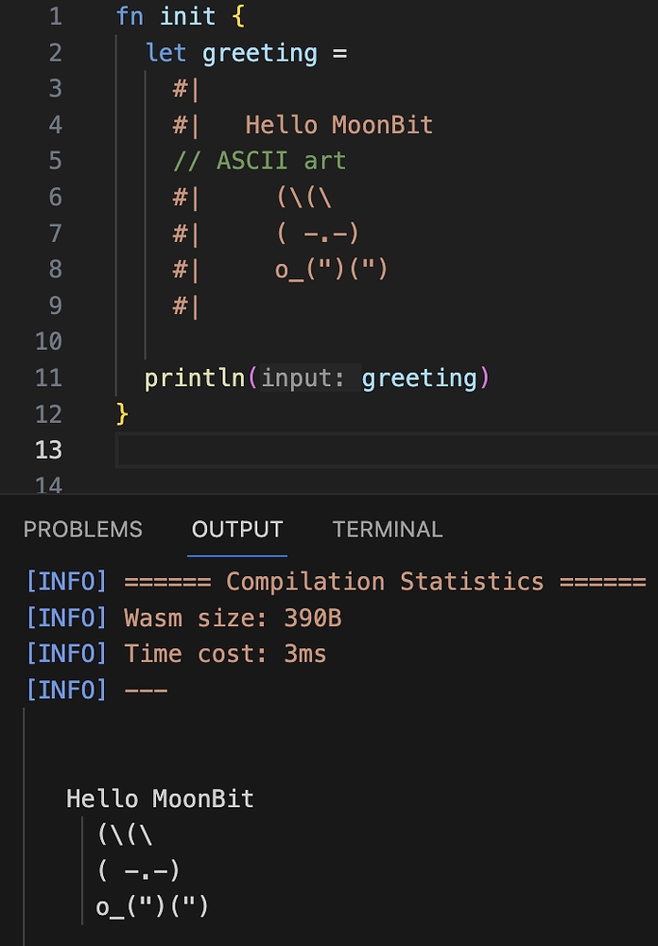Click the '(\(\' text on line 6
658x946 pixels.
click(x=304, y=198)
